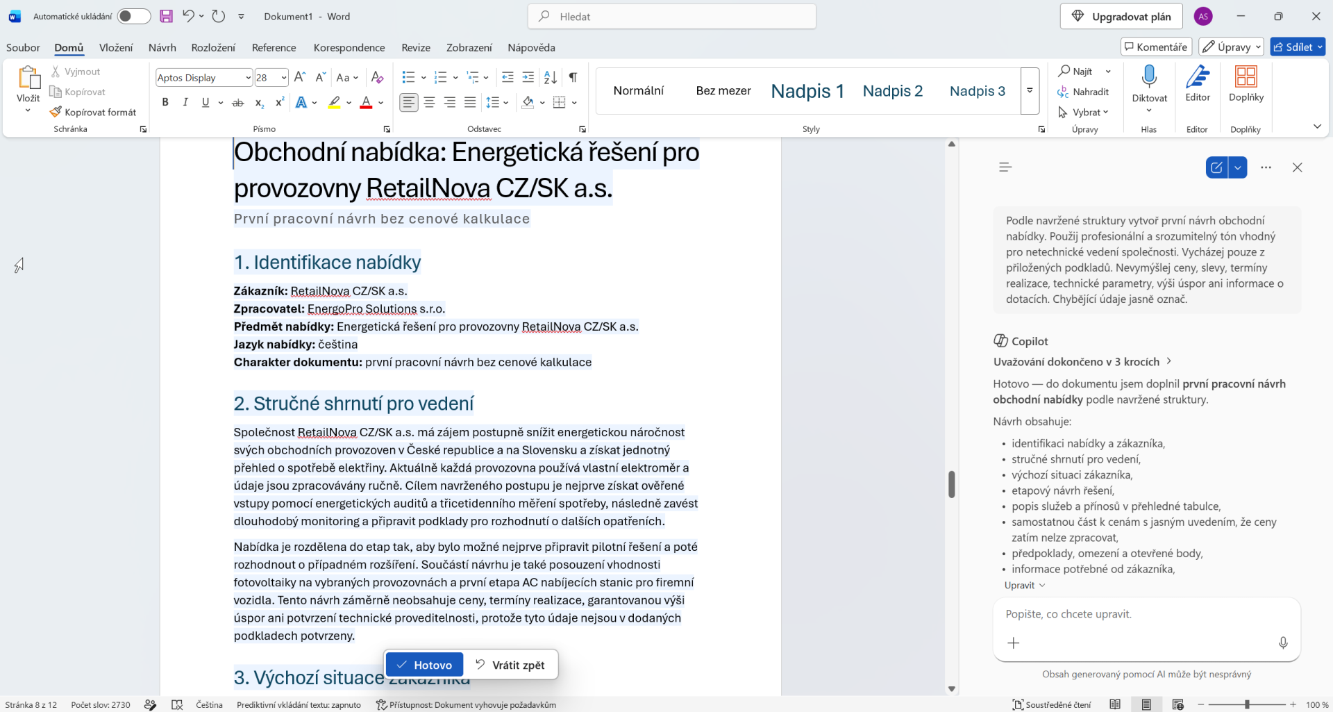Apply superscript formatting
Screen dimensions: 1333x712
(x=280, y=103)
